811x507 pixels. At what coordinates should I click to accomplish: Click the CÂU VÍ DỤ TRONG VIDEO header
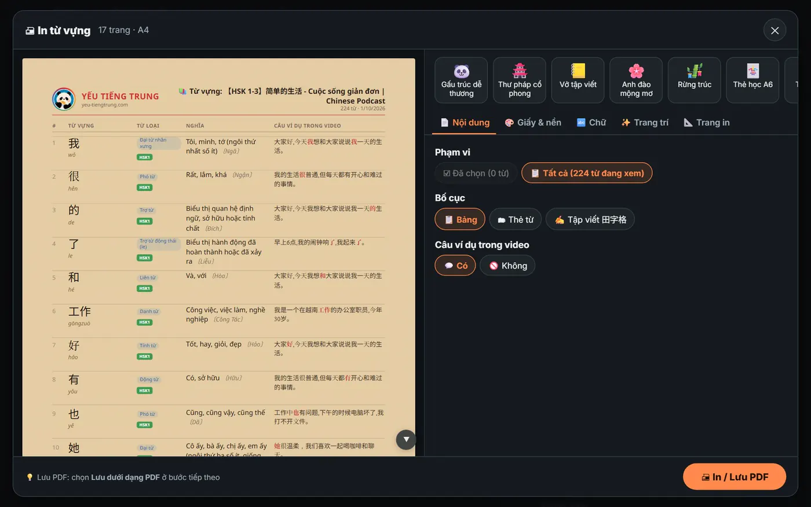(x=308, y=126)
